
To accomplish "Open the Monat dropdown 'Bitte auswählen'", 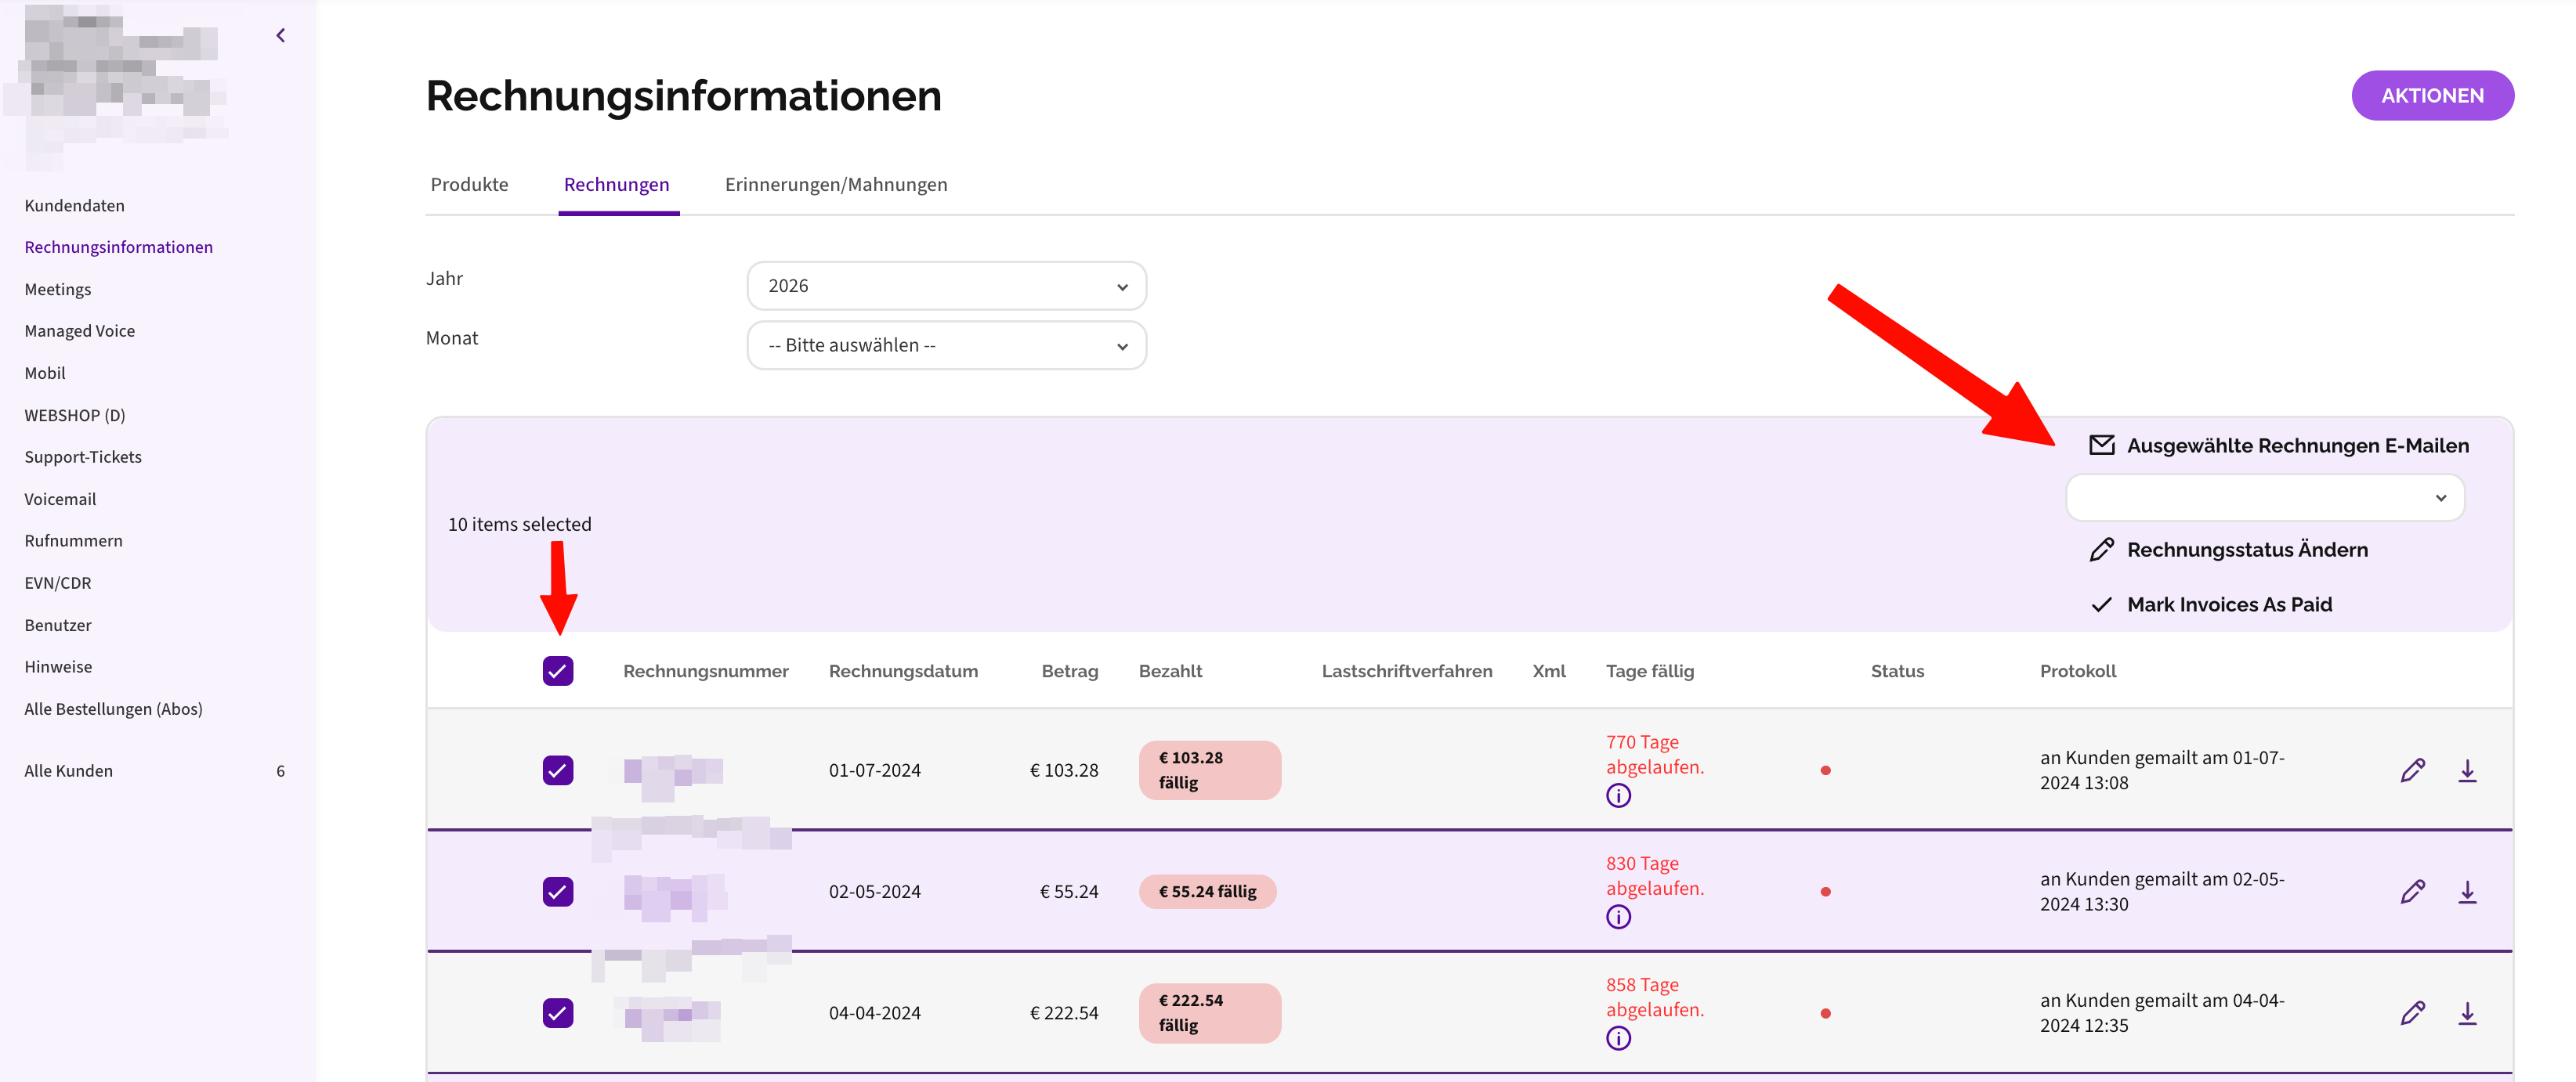I will [946, 344].
